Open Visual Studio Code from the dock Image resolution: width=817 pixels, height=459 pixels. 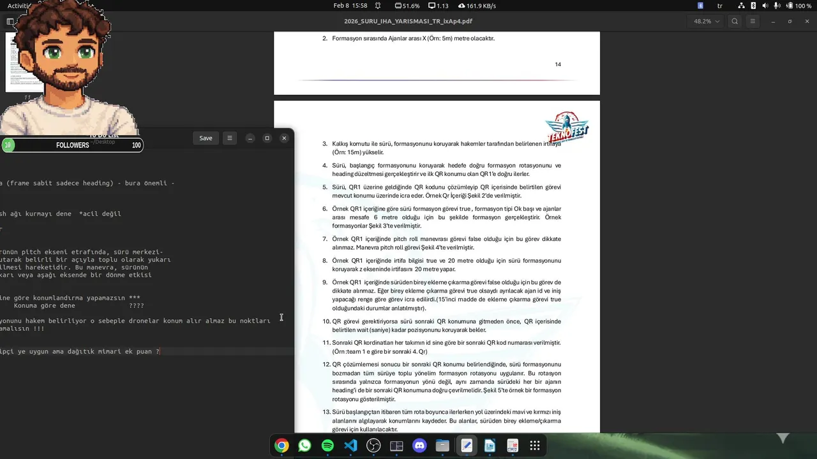coord(350,446)
